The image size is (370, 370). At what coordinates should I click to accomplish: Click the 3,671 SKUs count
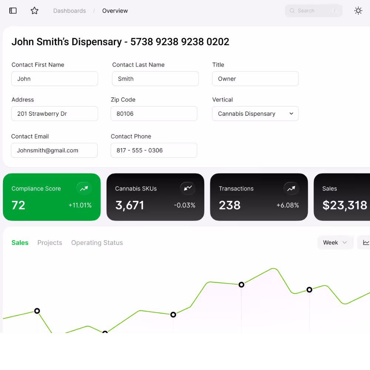[x=129, y=205]
